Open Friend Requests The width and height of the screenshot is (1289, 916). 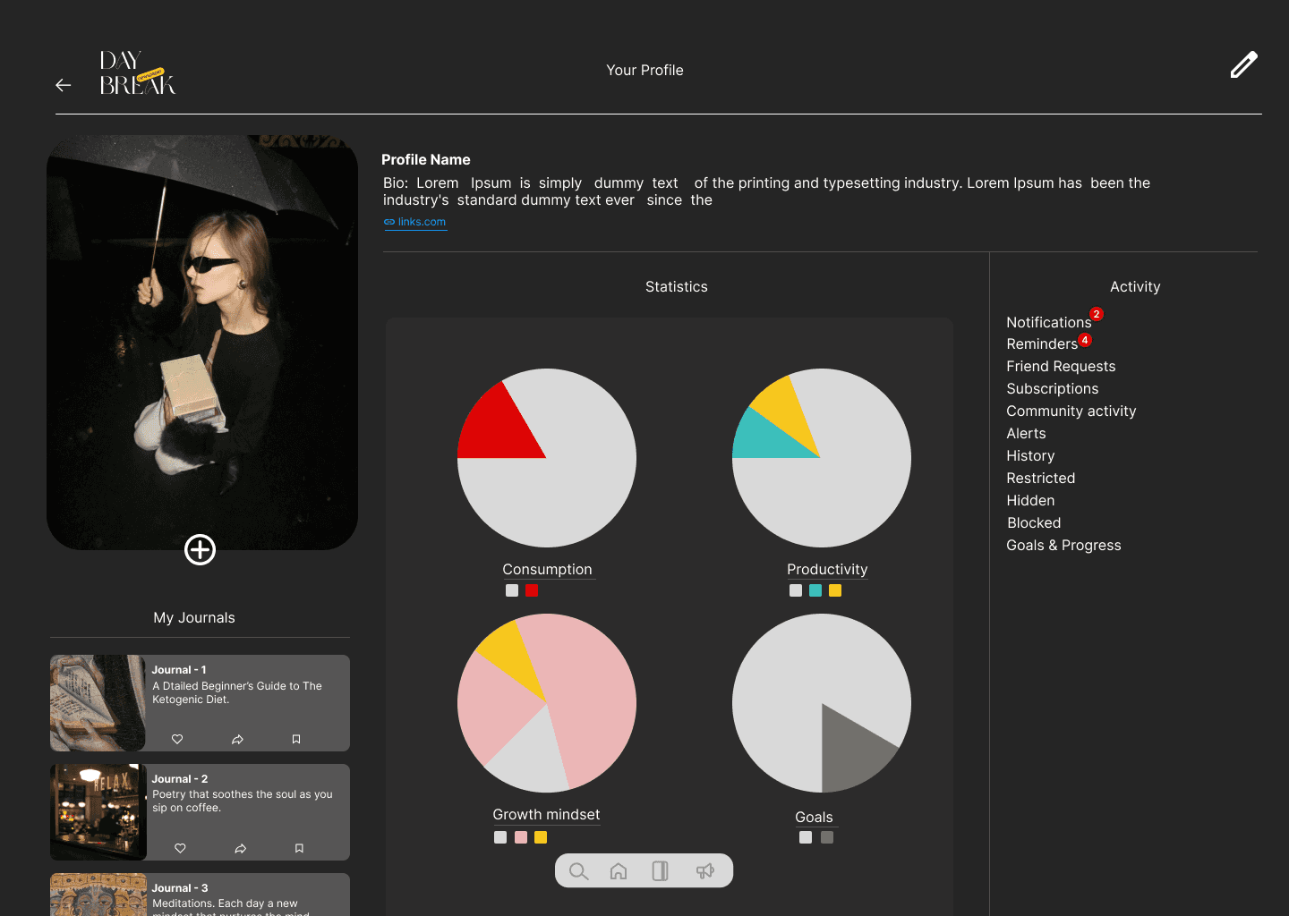click(x=1061, y=366)
